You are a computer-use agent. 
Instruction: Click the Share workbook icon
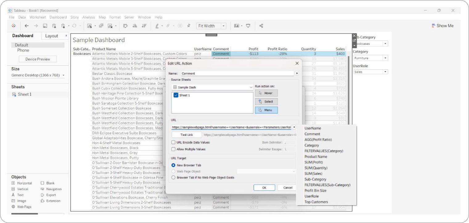click(261, 26)
